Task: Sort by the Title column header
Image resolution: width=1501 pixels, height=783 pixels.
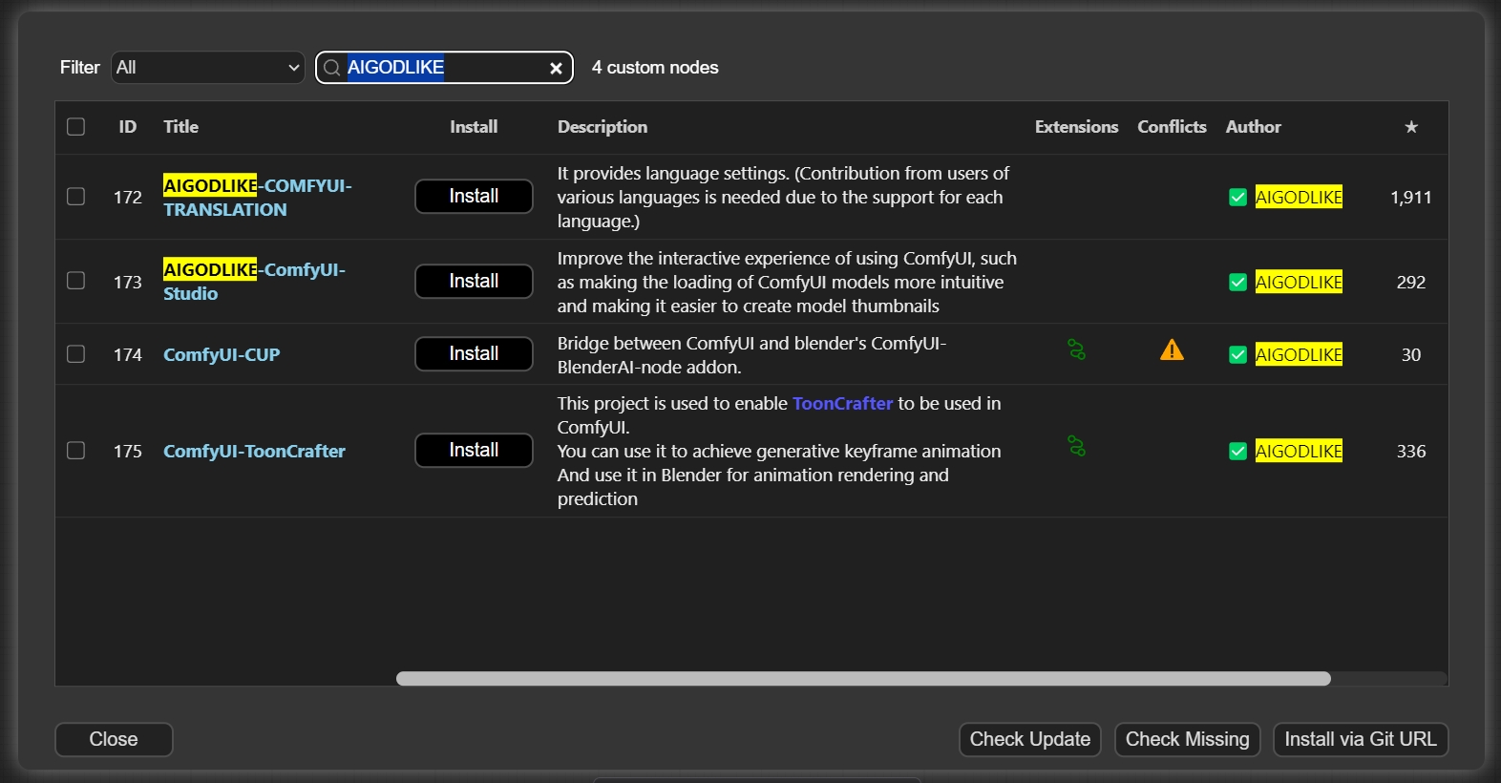Action: pyautogui.click(x=181, y=127)
